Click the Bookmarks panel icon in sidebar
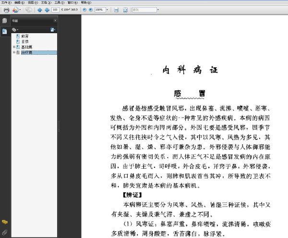 click(5, 31)
